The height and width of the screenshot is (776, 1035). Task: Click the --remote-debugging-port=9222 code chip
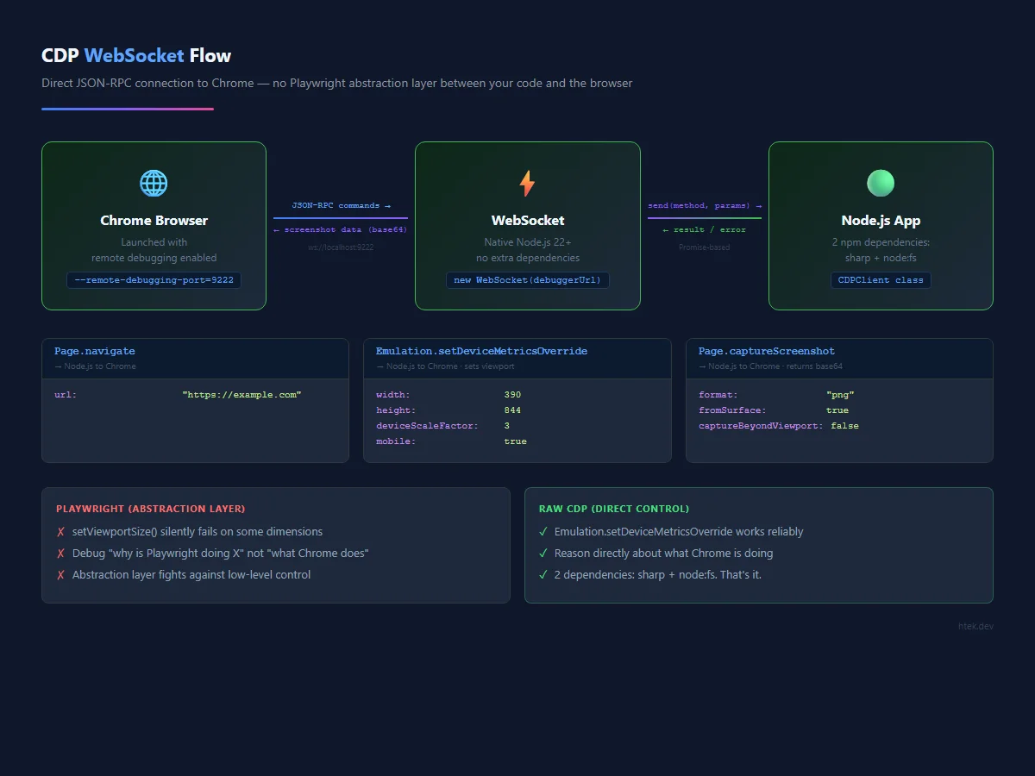(154, 280)
